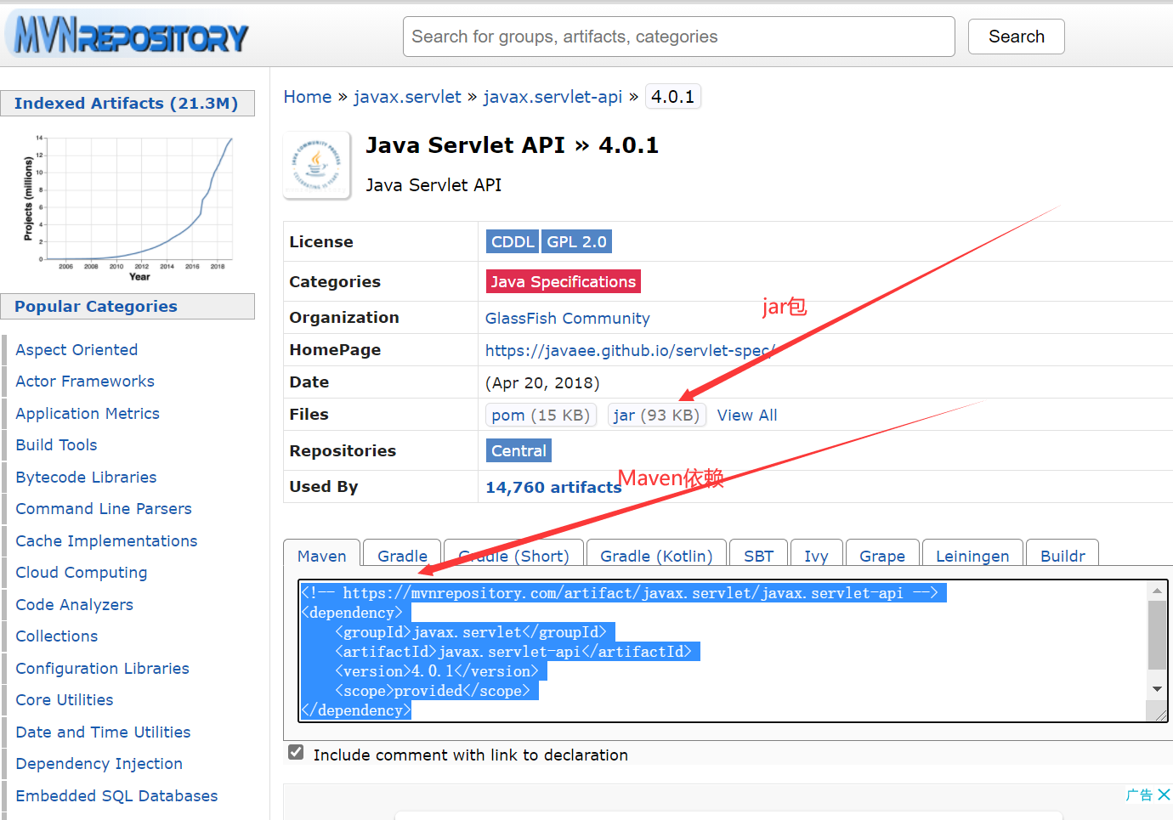Click the 广告 ad label
This screenshot has width=1173, height=820.
pyautogui.click(x=1139, y=795)
